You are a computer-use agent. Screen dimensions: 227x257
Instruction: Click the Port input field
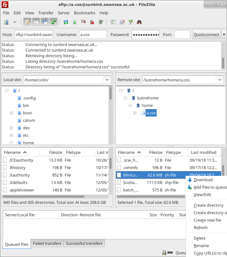click(x=182, y=34)
